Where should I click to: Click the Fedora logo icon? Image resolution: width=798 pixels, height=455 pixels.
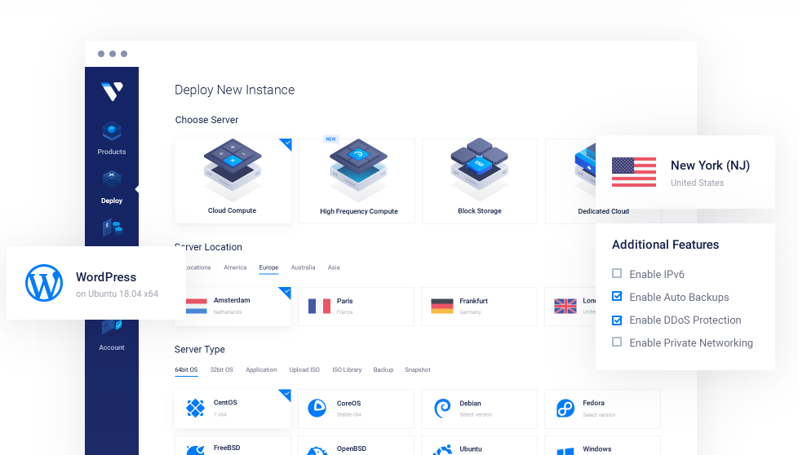click(x=565, y=408)
